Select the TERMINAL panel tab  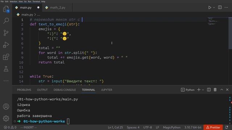(88, 90)
